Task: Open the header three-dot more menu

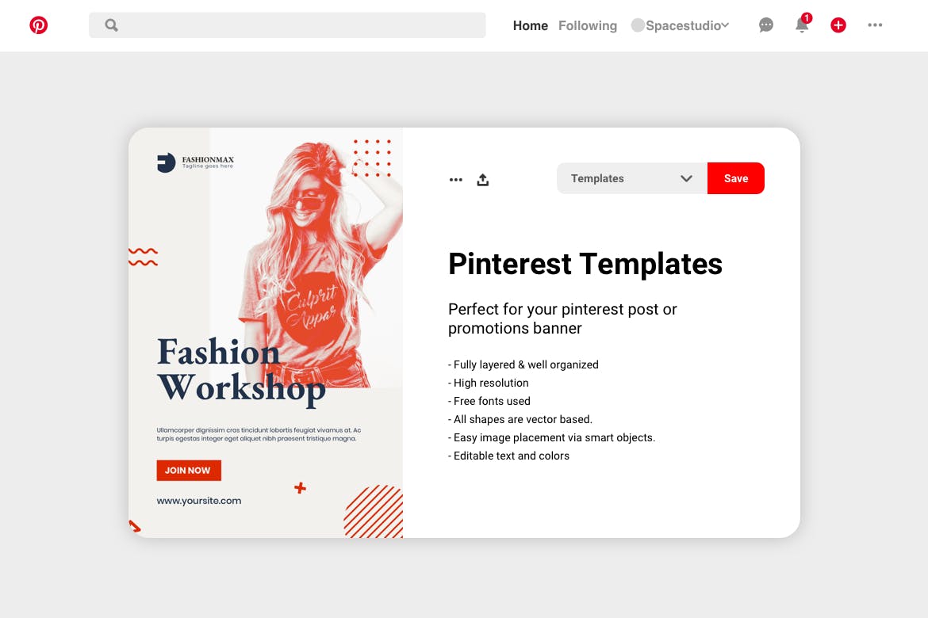Action: pyautogui.click(x=875, y=25)
